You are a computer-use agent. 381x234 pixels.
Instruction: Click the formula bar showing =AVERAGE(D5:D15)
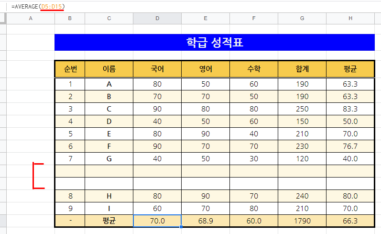point(195,7)
